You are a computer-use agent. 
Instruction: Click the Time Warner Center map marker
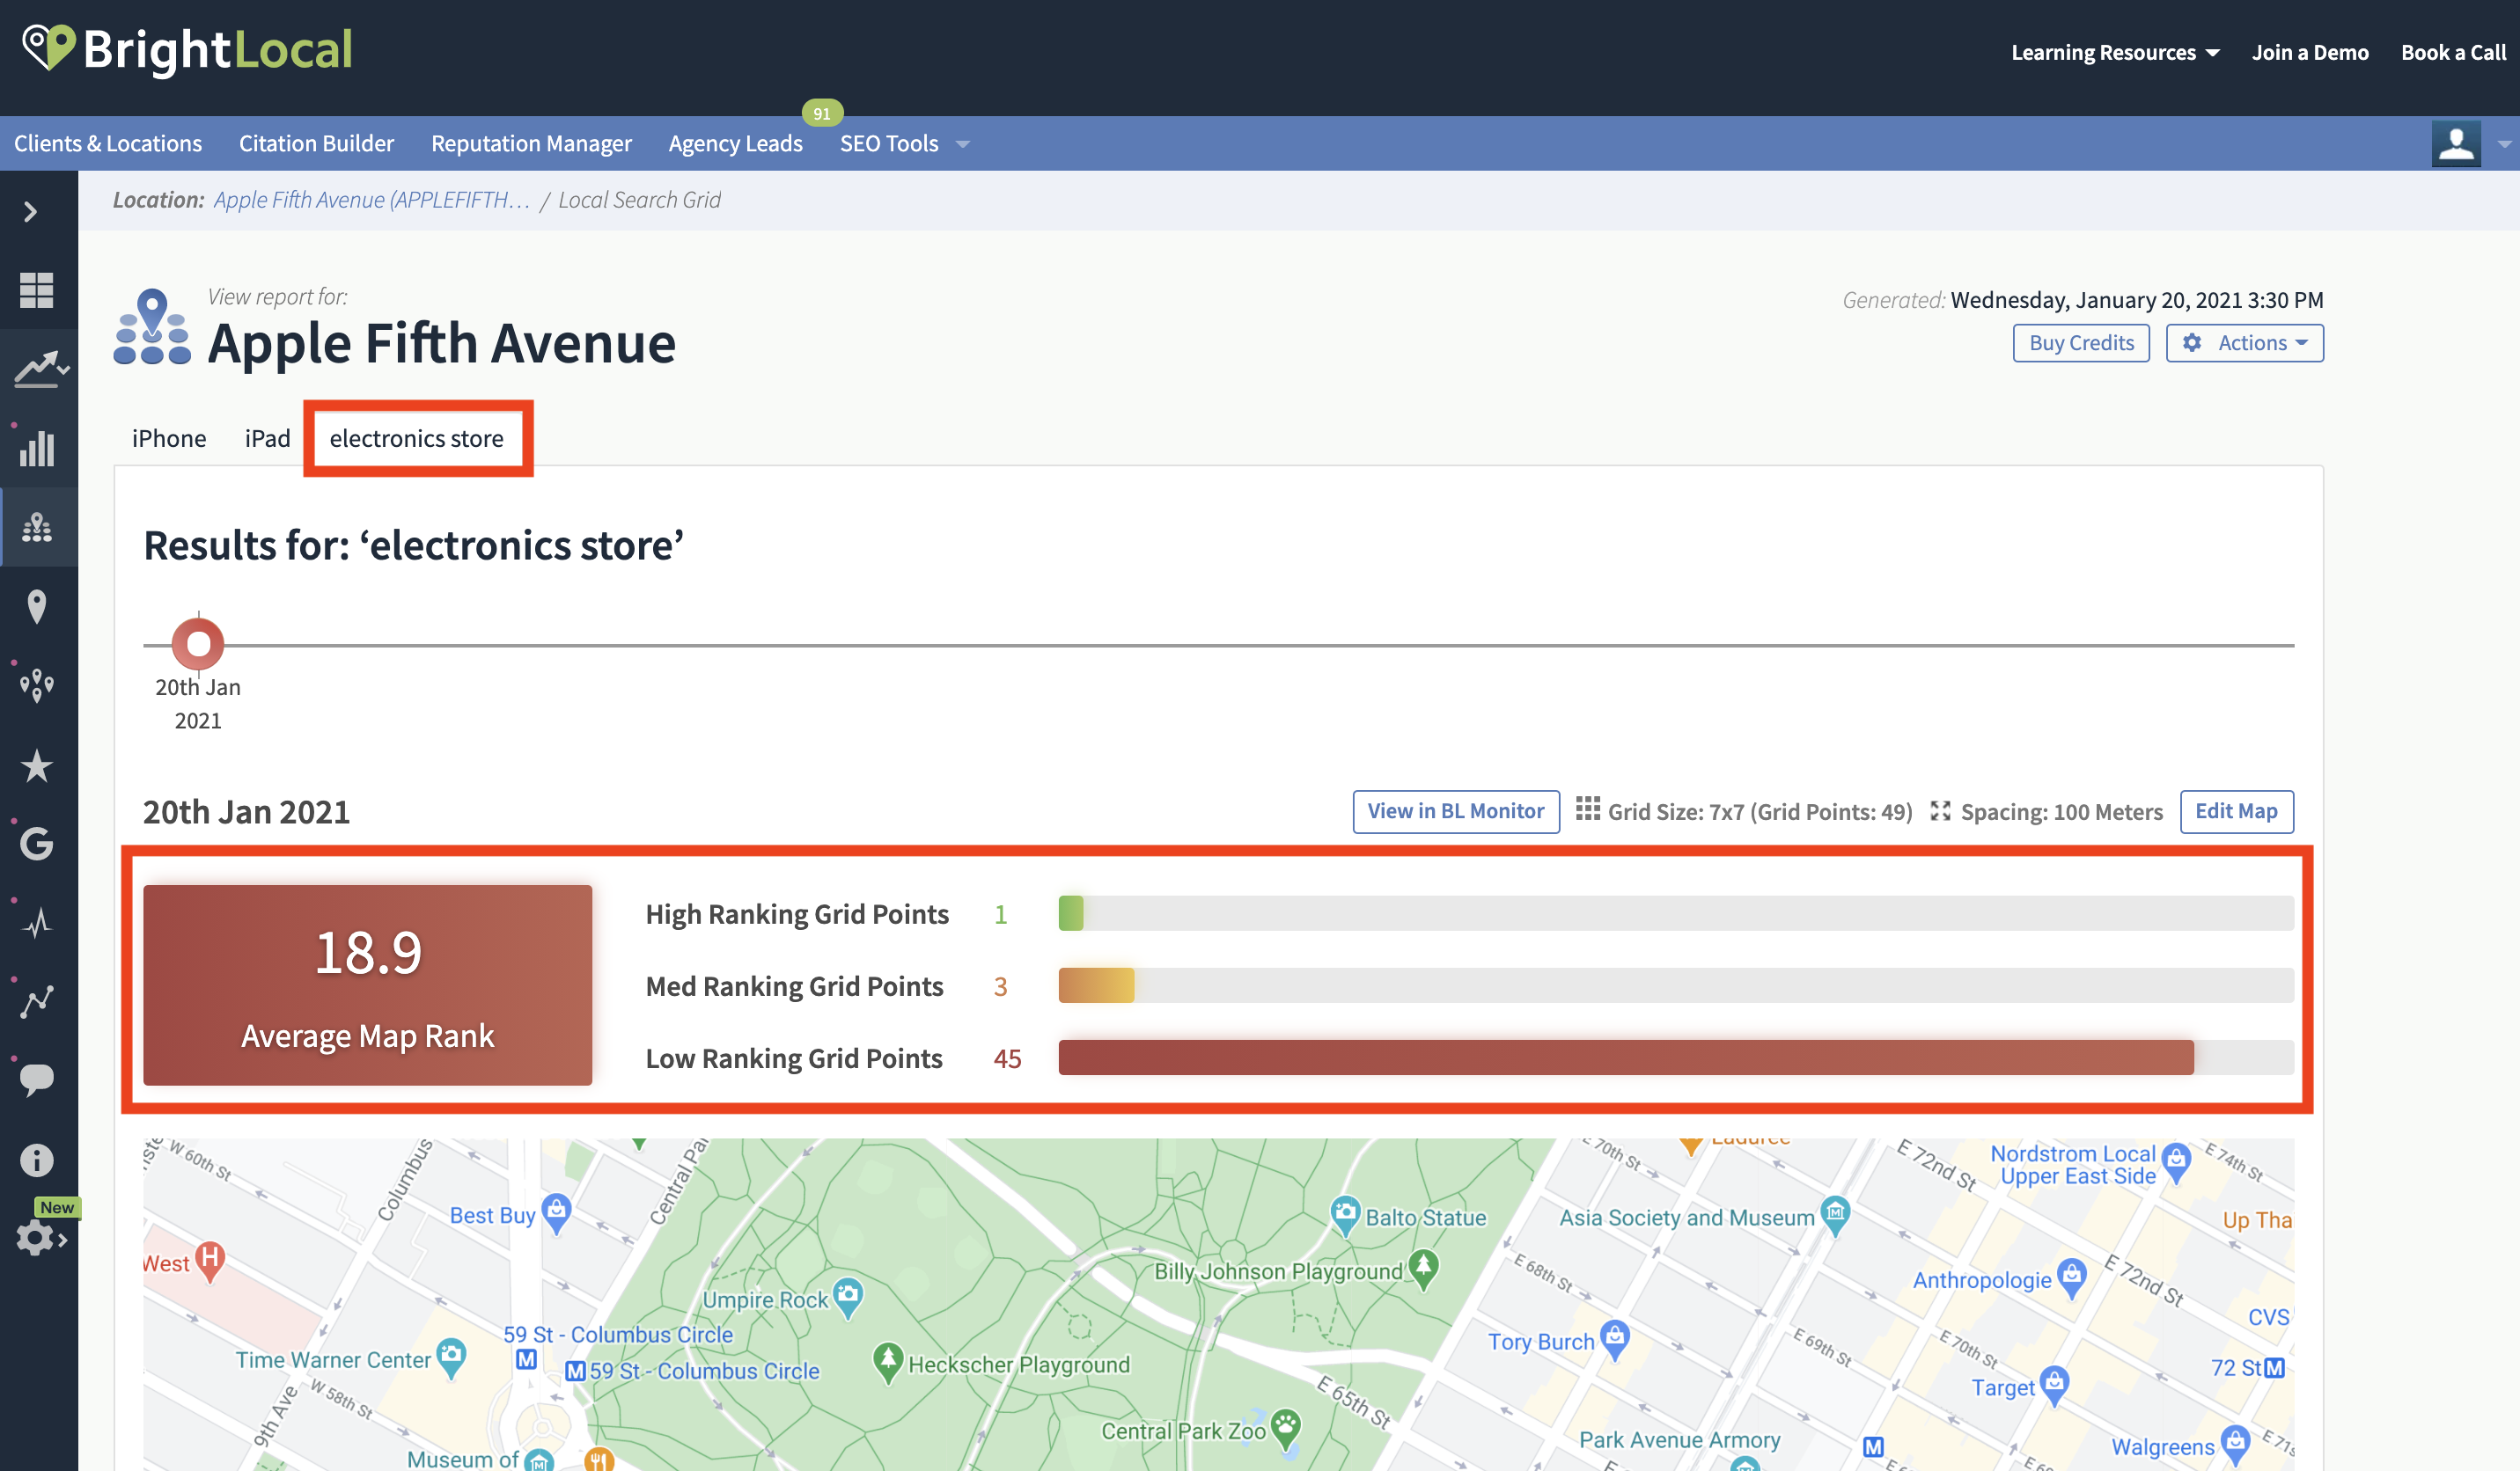pos(451,1358)
